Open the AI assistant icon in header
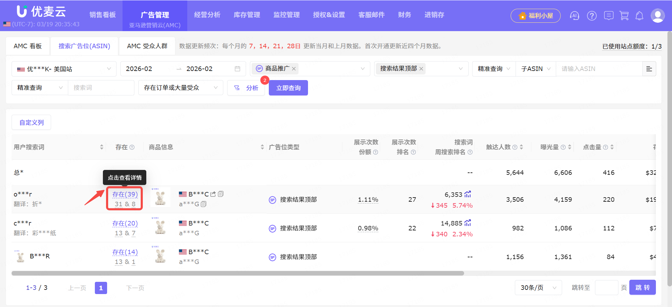This screenshot has width=672, height=307. (x=574, y=16)
